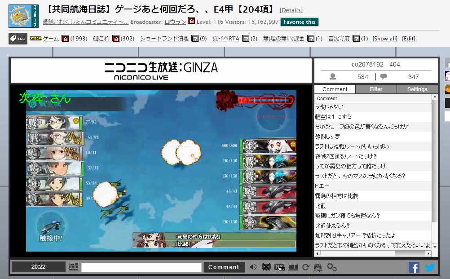
Task: Open the gamepad APP icon
Action: (x=318, y=267)
